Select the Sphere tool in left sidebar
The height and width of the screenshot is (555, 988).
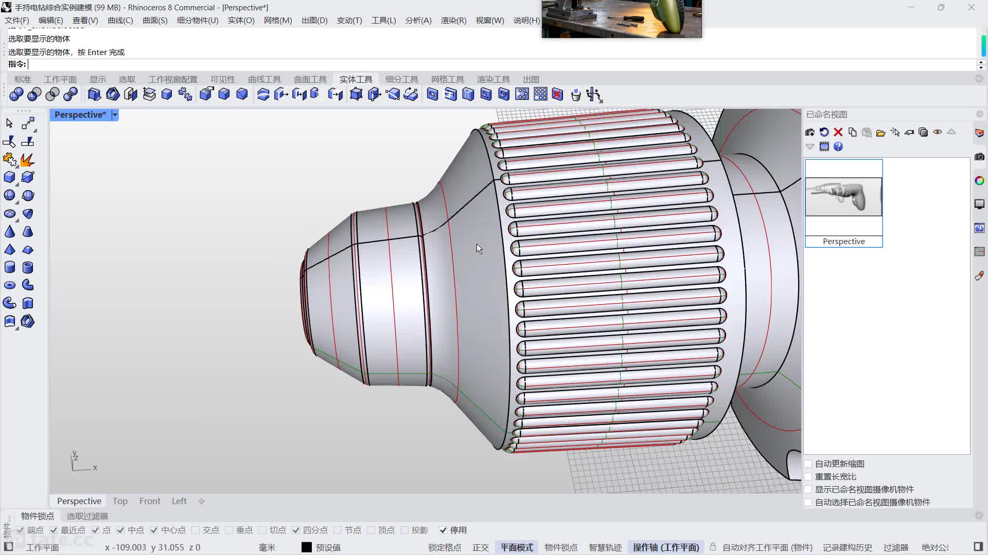pyautogui.click(x=9, y=196)
